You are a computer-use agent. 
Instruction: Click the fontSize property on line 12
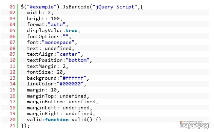click(x=39, y=72)
